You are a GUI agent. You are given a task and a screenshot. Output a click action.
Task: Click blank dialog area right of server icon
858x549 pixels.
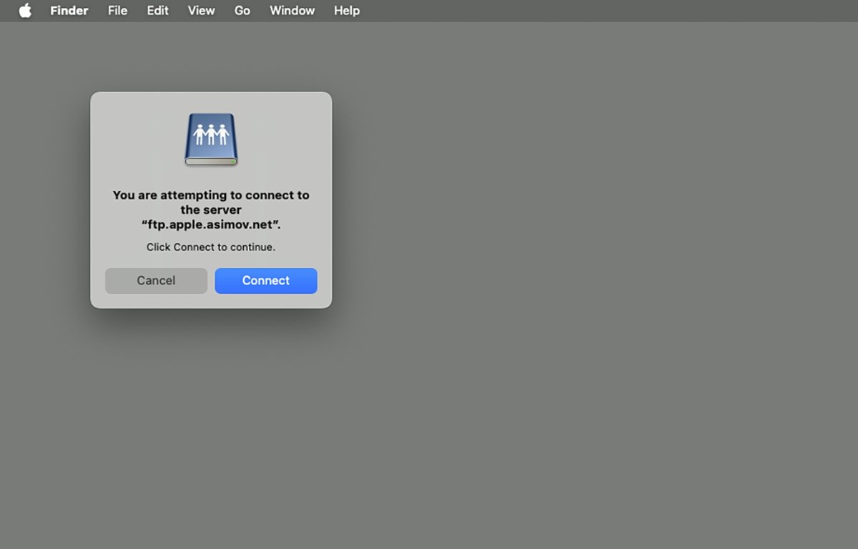click(286, 139)
